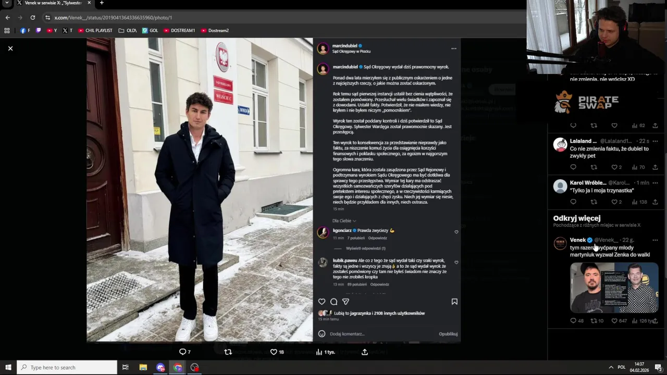The height and width of the screenshot is (375, 667).
Task: Open the OLD\ bookmarks folder
Action: pos(127,31)
